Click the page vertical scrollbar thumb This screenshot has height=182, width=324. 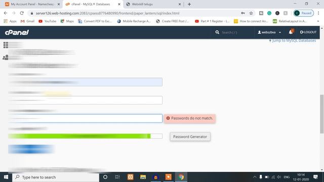(x=322, y=114)
